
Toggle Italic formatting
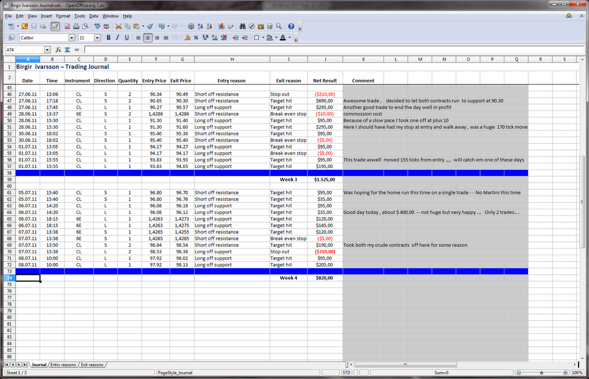(x=117, y=37)
